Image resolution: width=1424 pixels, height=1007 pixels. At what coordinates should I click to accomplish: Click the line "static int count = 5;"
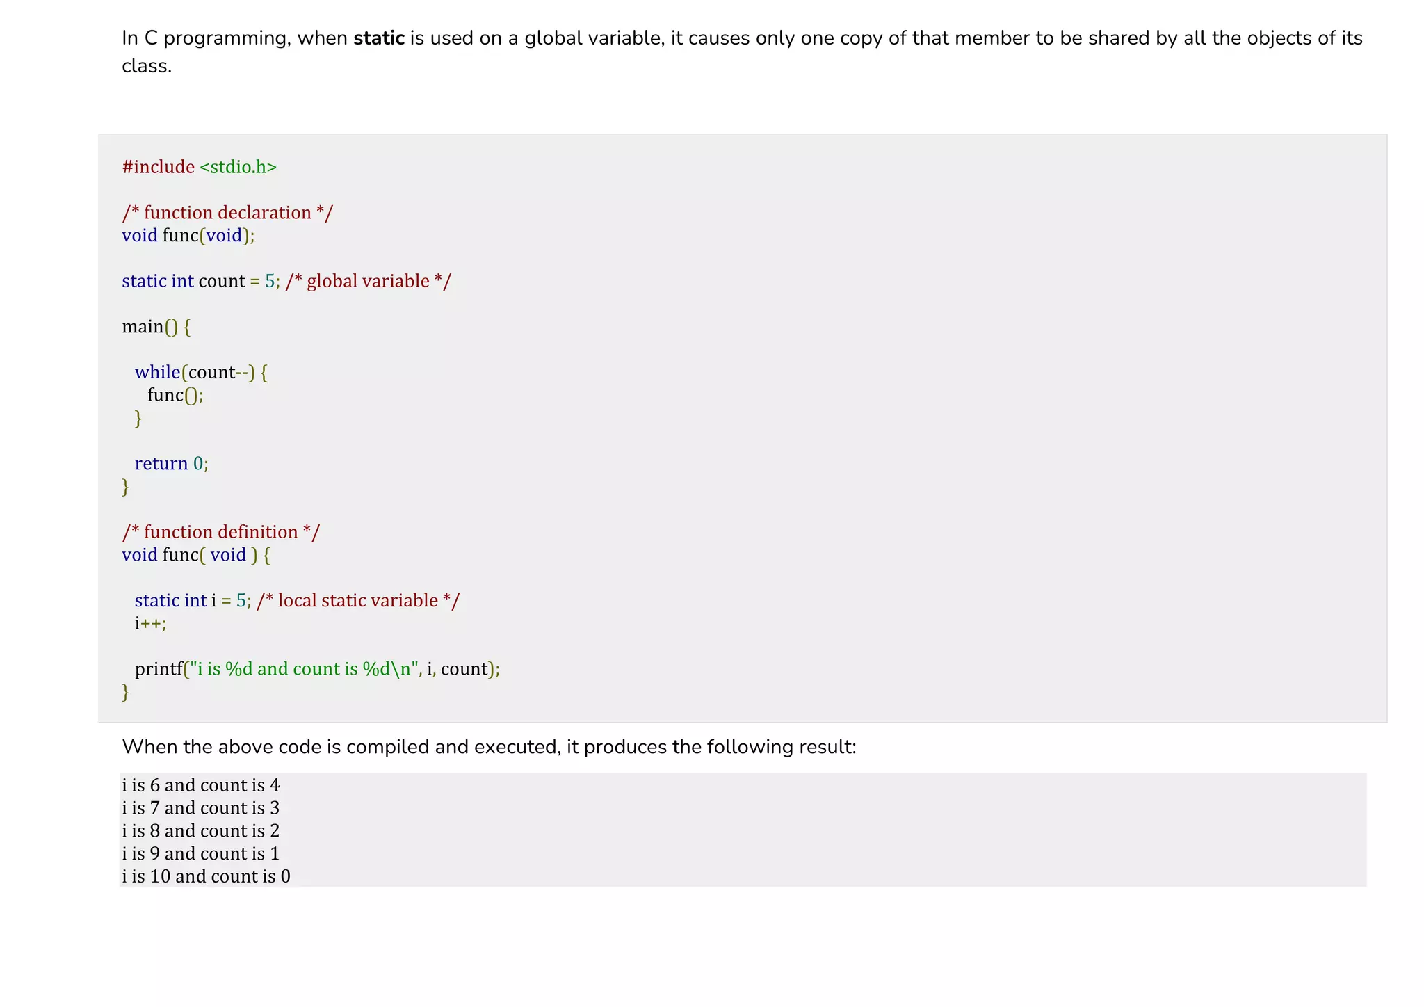[x=201, y=281]
